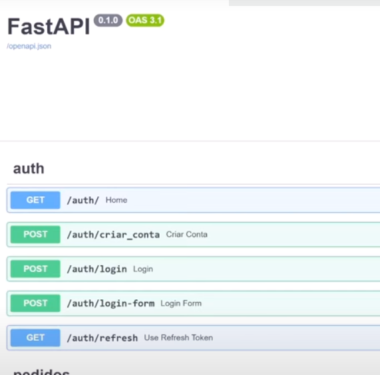Collapse the auth section header
The width and height of the screenshot is (380, 375).
pyautogui.click(x=29, y=168)
